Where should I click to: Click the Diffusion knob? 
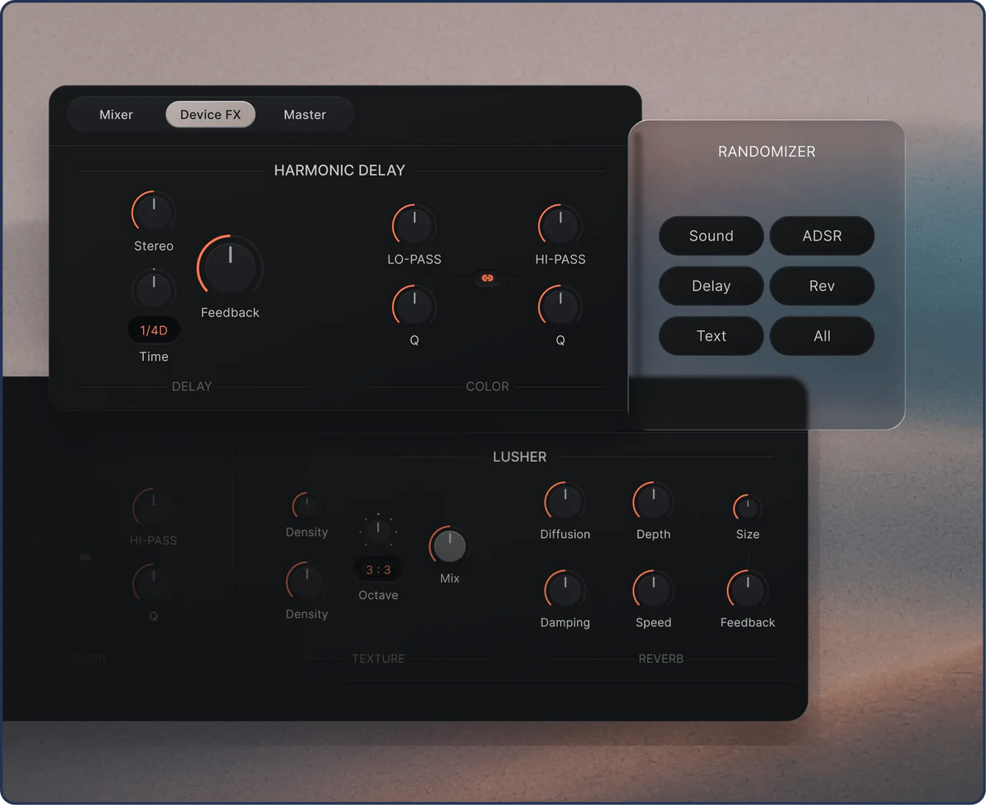pos(565,502)
